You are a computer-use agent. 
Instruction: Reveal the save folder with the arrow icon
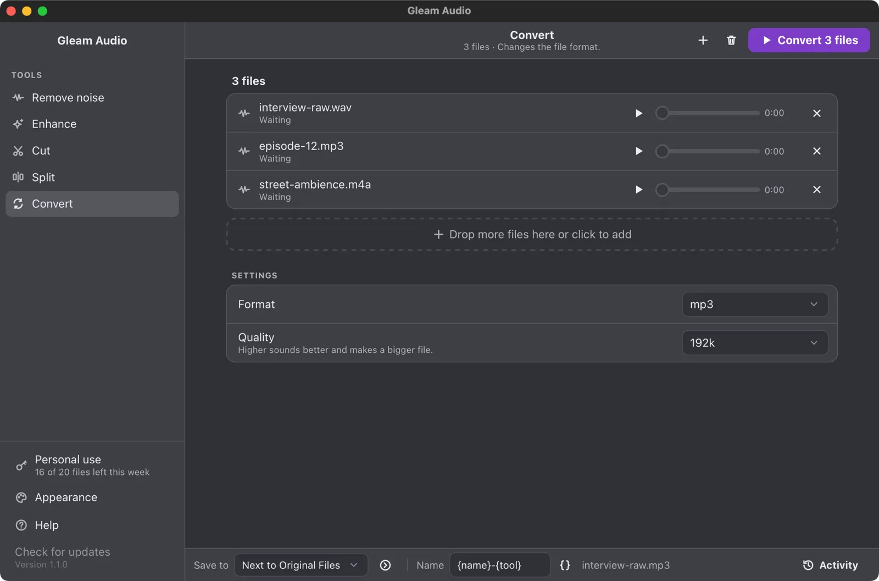tap(386, 565)
